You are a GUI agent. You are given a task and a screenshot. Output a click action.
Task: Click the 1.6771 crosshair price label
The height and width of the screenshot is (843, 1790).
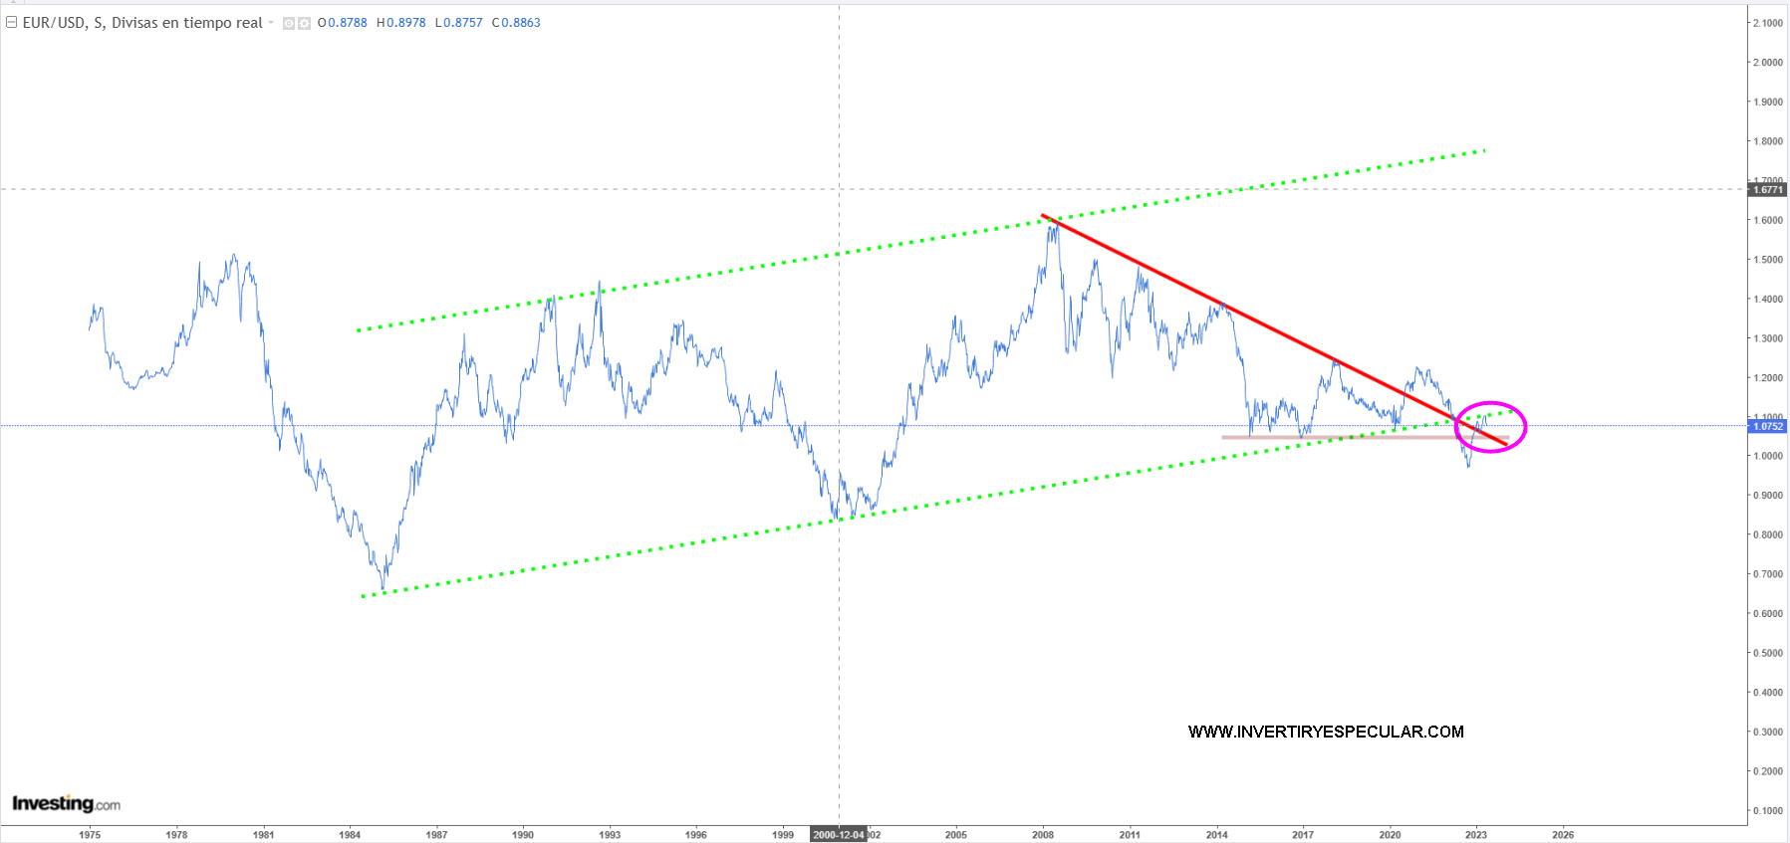click(x=1768, y=189)
